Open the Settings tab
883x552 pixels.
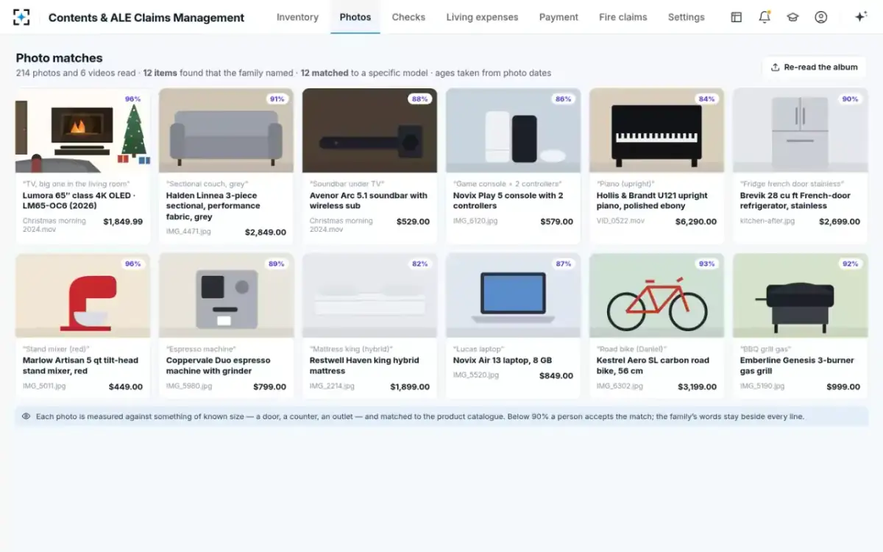(x=687, y=17)
